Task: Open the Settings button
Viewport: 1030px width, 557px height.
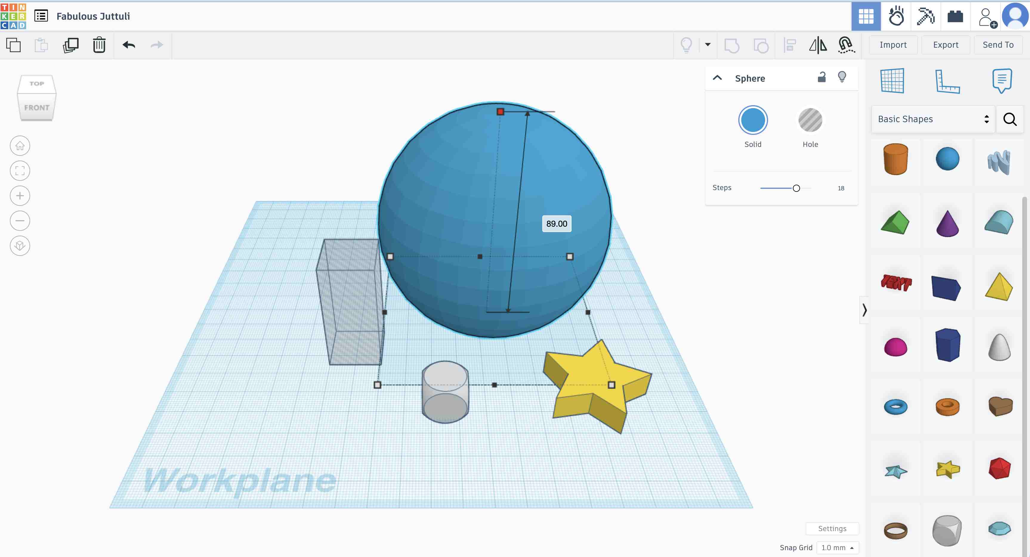Action: coord(832,528)
